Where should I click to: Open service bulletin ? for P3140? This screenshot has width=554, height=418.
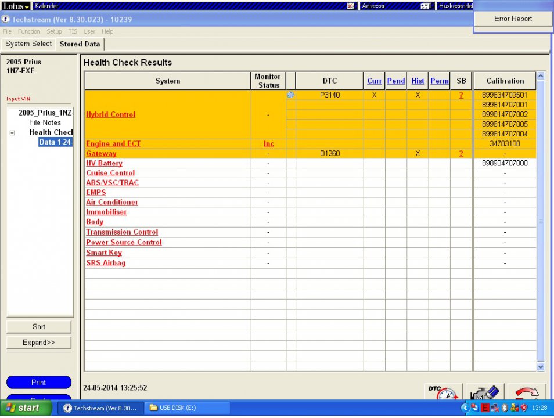pos(461,95)
